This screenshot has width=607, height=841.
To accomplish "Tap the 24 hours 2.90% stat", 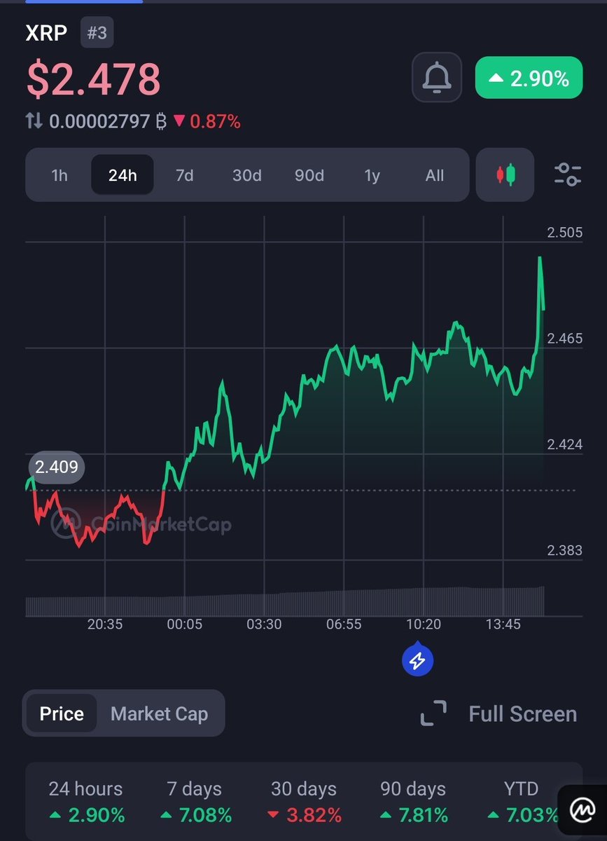I will click(86, 802).
